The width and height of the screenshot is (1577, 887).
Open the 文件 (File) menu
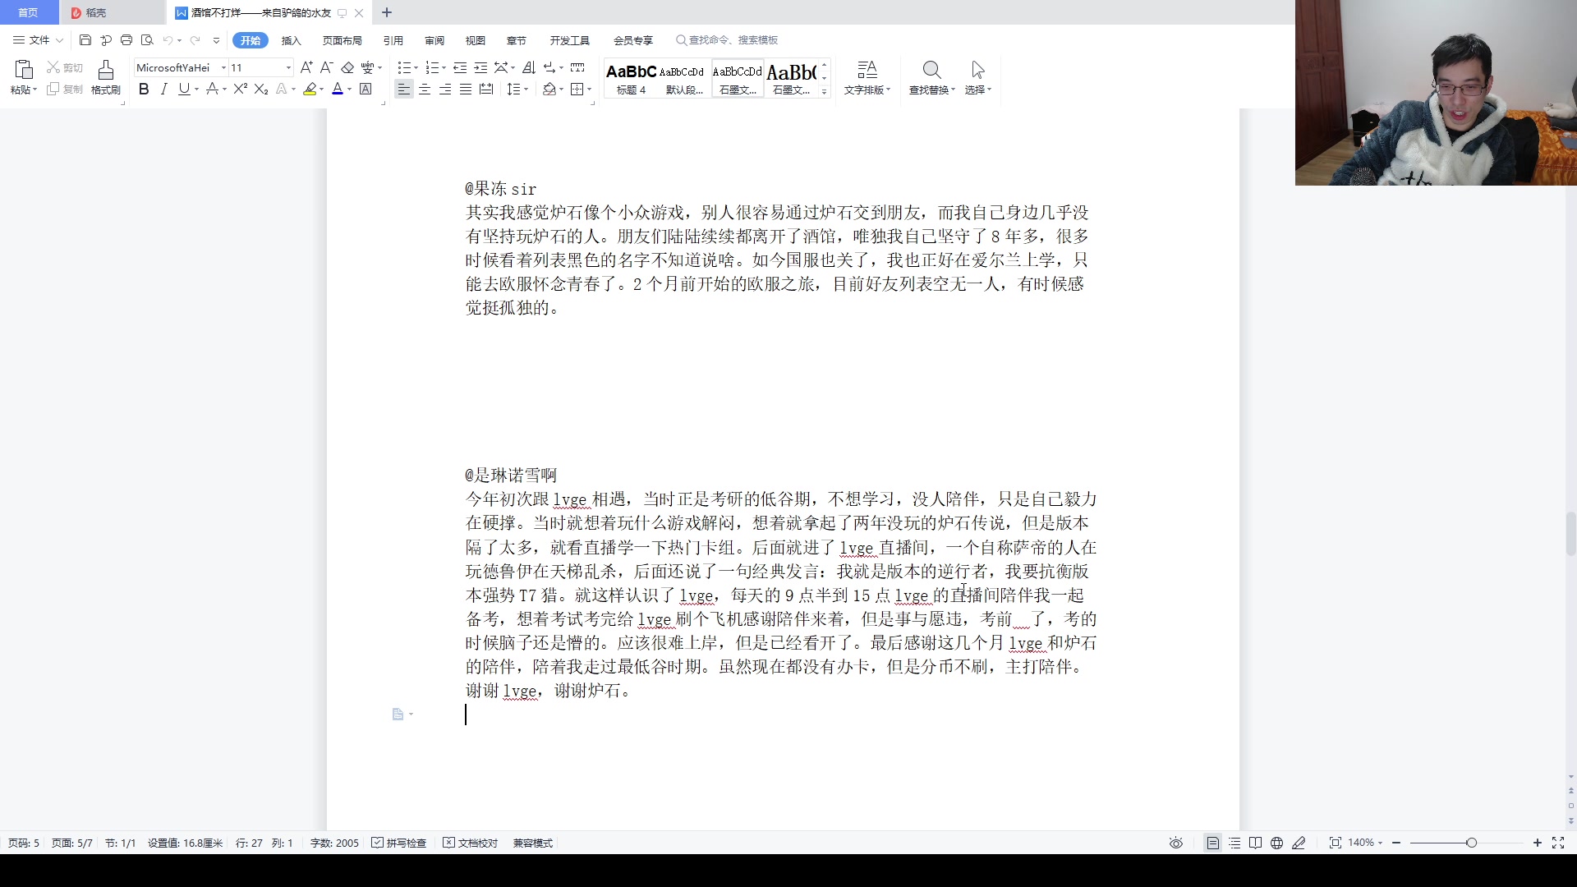tap(39, 39)
